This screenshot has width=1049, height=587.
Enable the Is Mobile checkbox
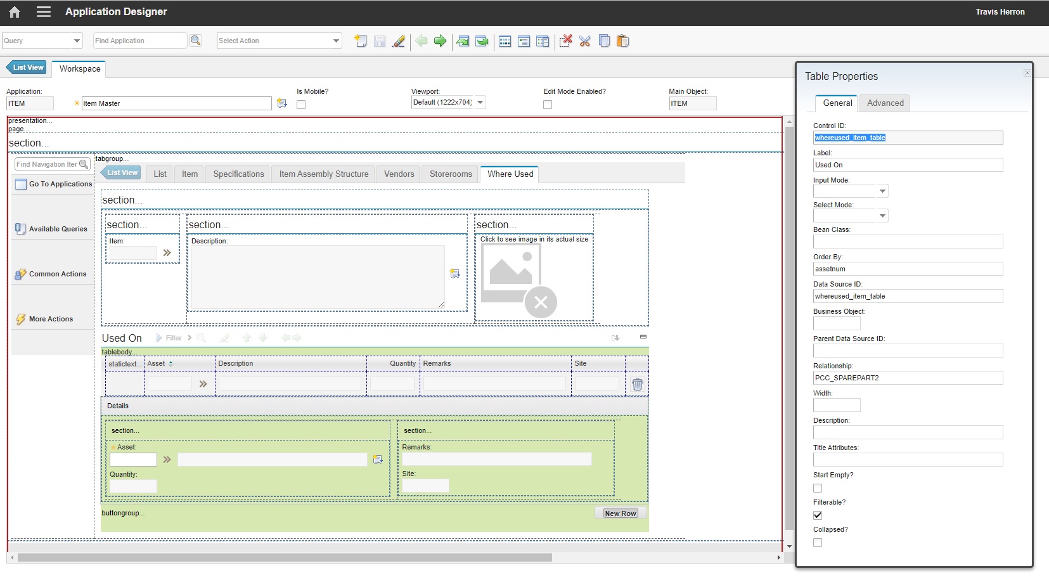click(x=302, y=105)
